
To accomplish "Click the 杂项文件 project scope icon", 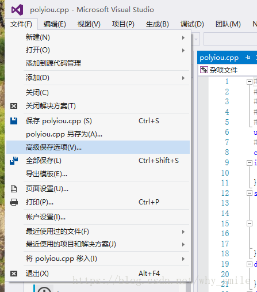I will [x=204, y=70].
